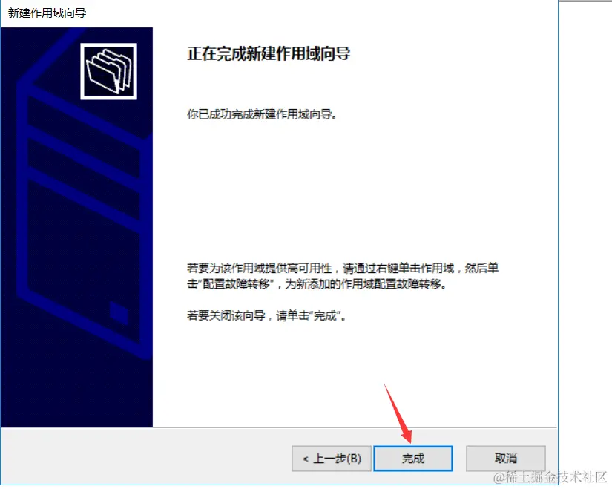This screenshot has height=489, width=612.
Task: Click the heading 正在完成新建作用域向导
Action: pyautogui.click(x=269, y=53)
